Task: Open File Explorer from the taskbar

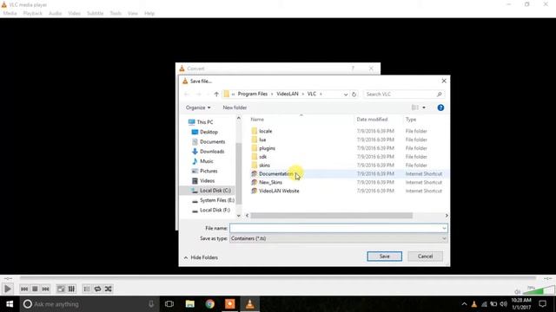Action: coord(189,304)
